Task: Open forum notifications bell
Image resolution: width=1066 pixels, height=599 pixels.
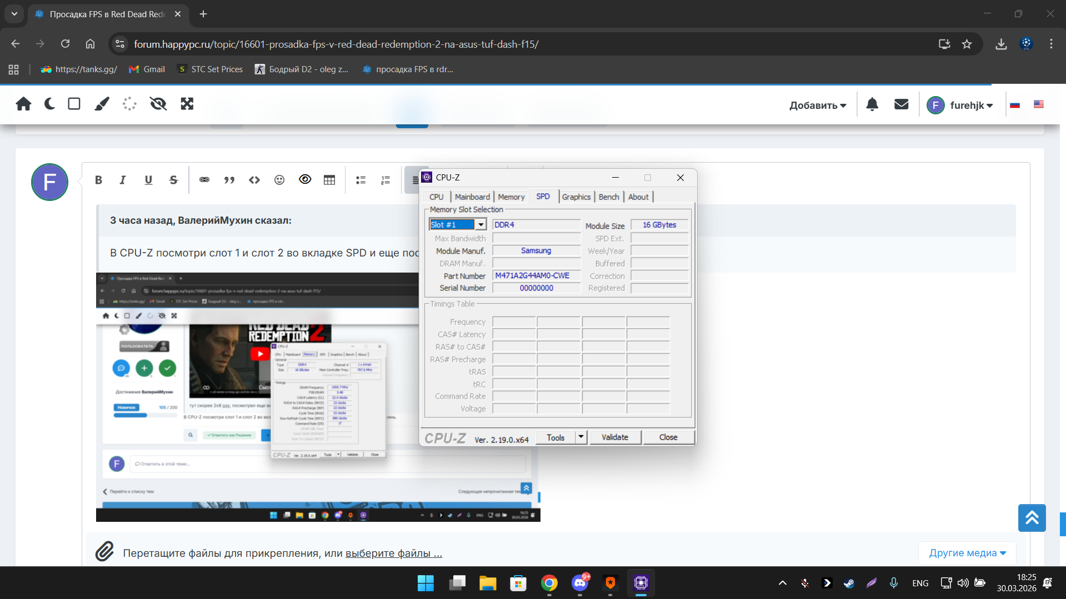Action: (872, 104)
